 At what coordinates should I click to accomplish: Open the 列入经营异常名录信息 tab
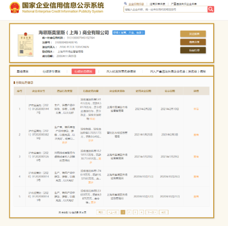click(121, 72)
